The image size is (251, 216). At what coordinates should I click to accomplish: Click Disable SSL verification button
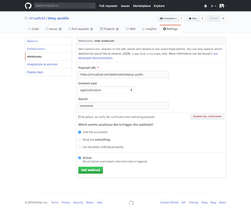click(207, 117)
